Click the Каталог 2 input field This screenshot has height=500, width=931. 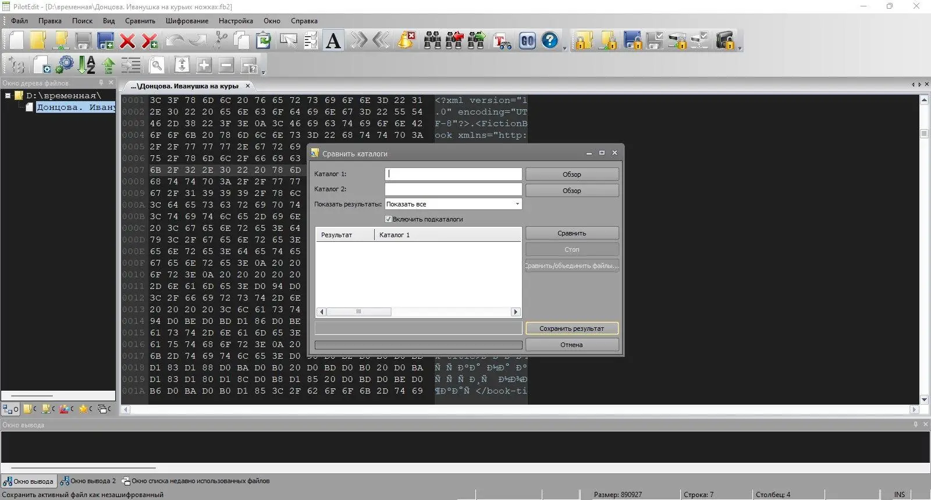[x=453, y=189]
